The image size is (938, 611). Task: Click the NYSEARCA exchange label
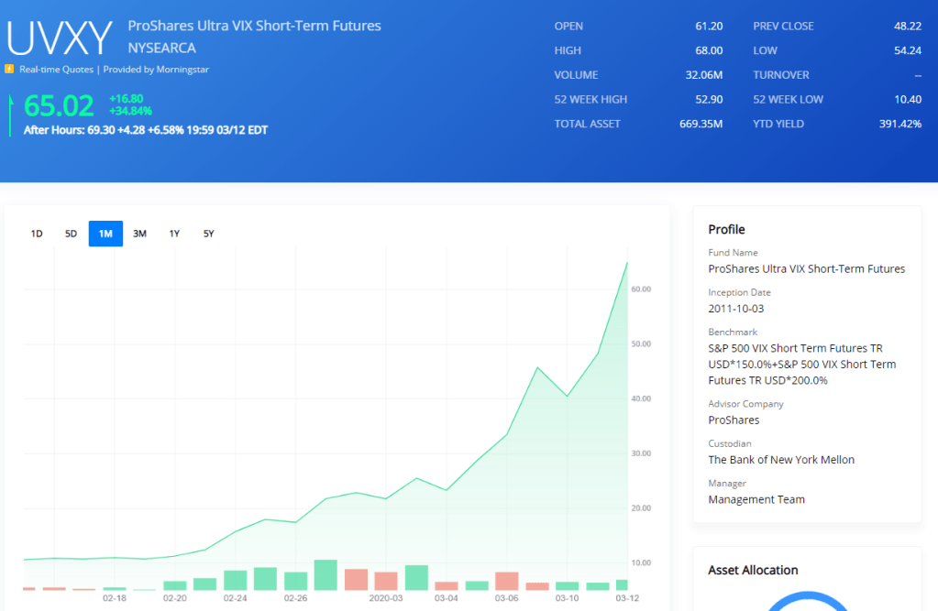pyautogui.click(x=161, y=48)
